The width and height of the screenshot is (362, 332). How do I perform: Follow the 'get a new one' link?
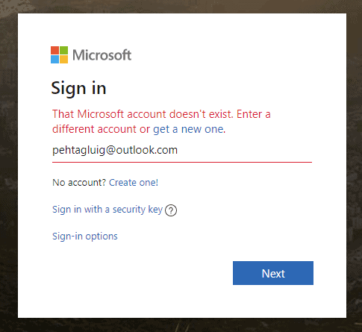189,129
